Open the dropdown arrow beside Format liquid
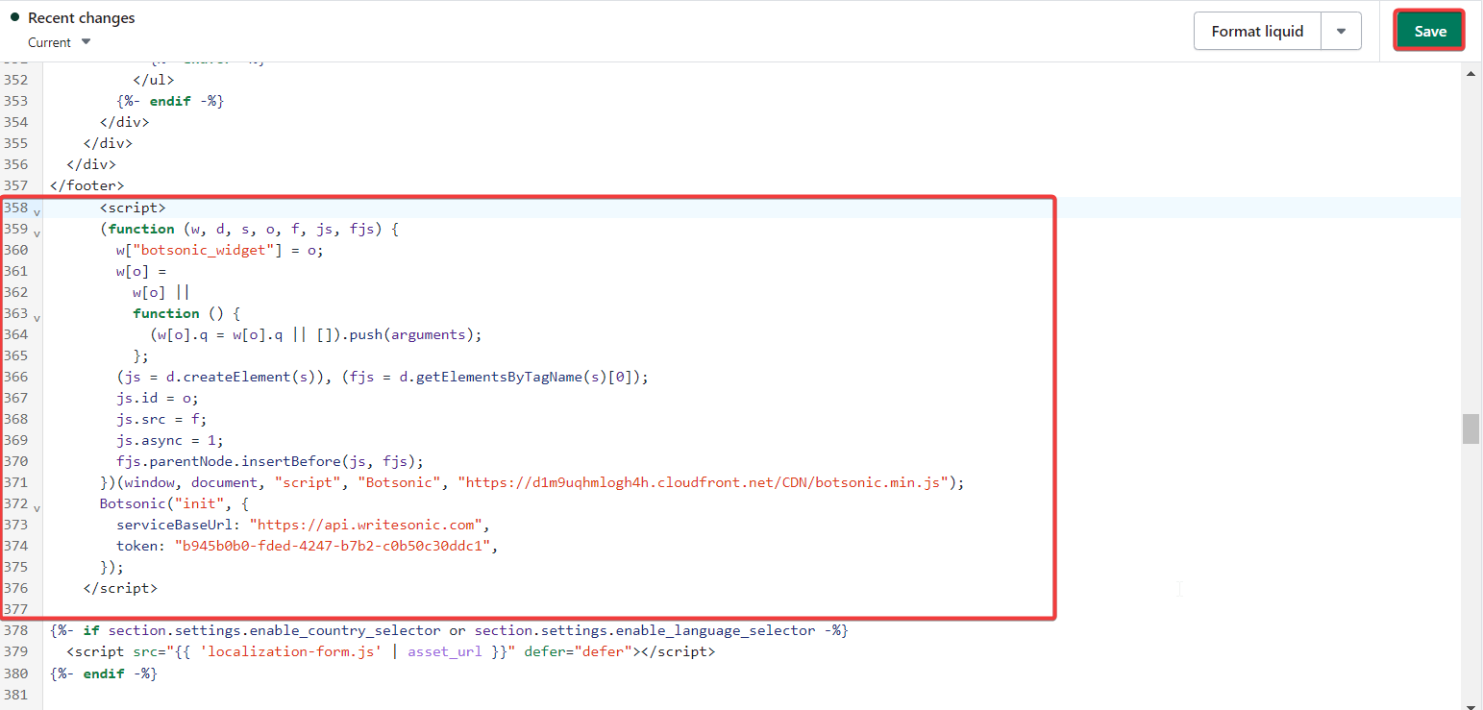This screenshot has height=710, width=1483. 1341,31
